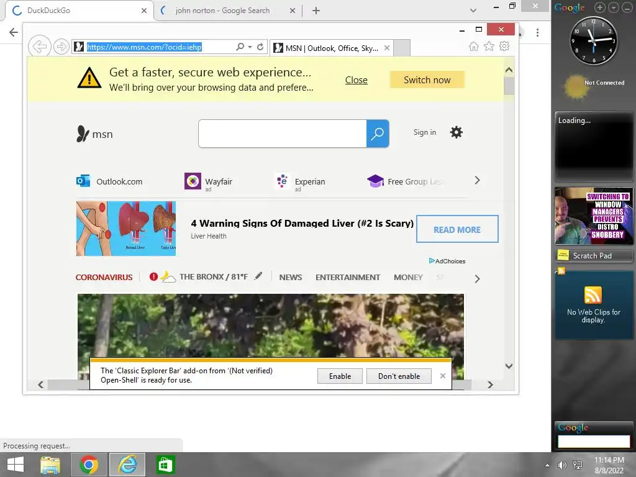Click Don't enable in the add-on notification
The height and width of the screenshot is (477, 636).
[399, 376]
